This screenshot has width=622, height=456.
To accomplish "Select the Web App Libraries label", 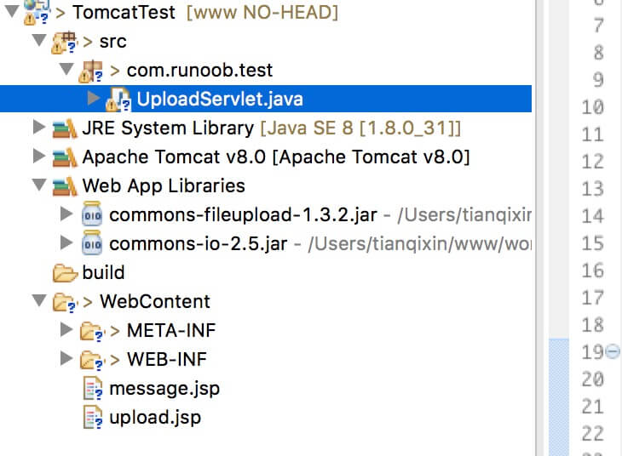I will click(x=164, y=185).
